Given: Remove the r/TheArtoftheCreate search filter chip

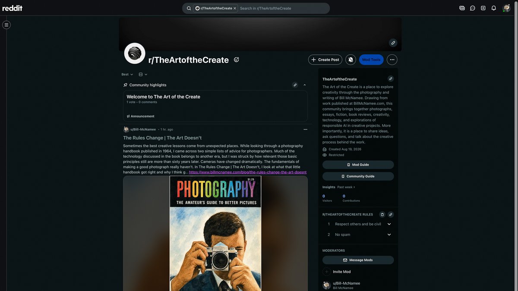Looking at the screenshot, I should click(x=235, y=8).
